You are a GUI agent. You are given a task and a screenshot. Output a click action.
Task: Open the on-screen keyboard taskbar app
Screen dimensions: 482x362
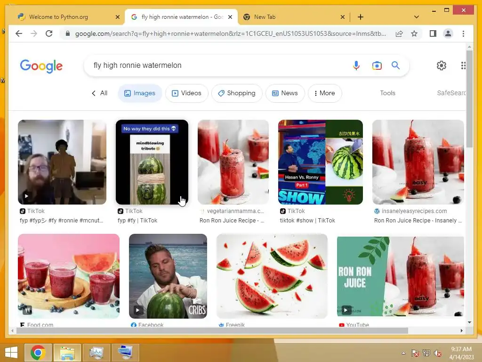(x=125, y=353)
